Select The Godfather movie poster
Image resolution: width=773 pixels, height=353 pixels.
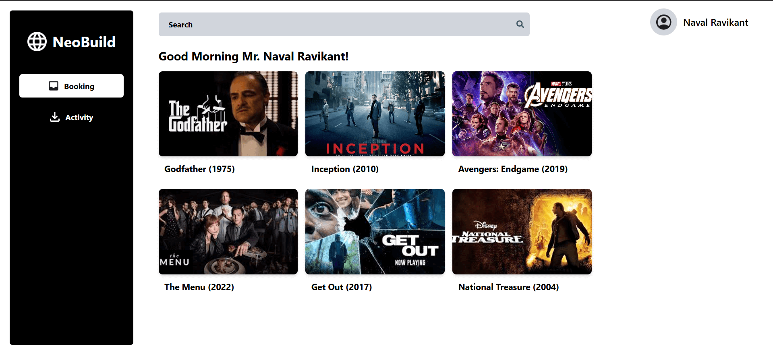[228, 114]
